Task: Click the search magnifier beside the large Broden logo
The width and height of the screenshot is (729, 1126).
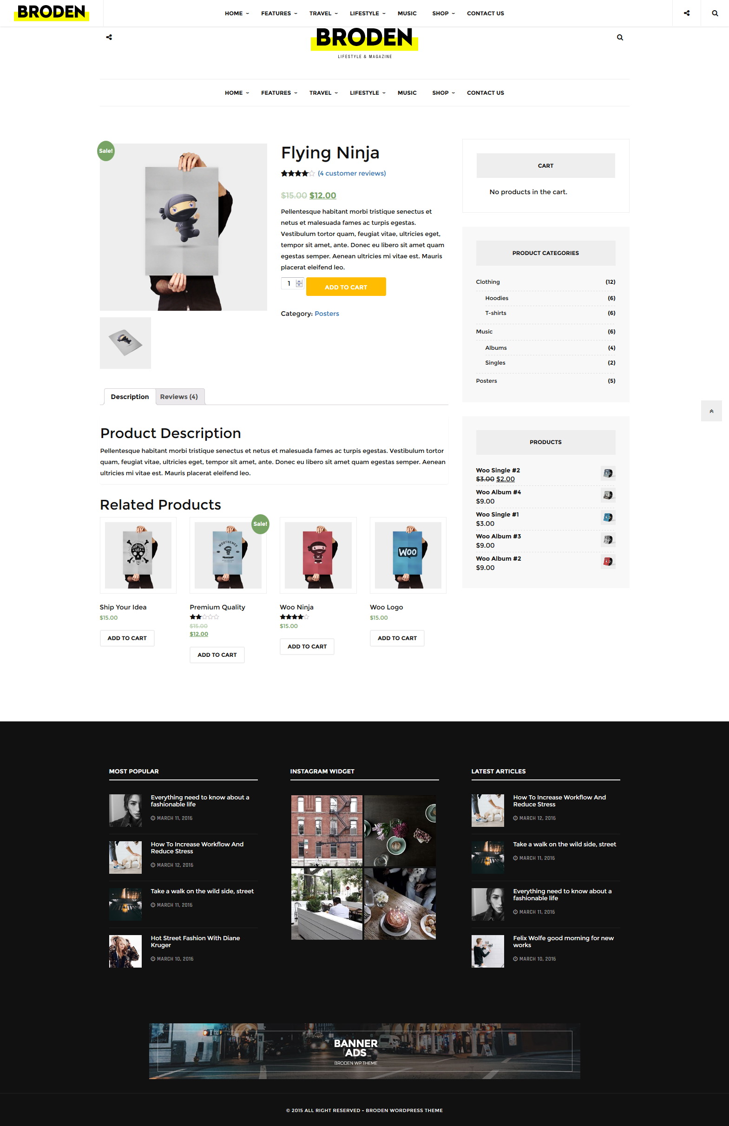Action: click(x=620, y=37)
